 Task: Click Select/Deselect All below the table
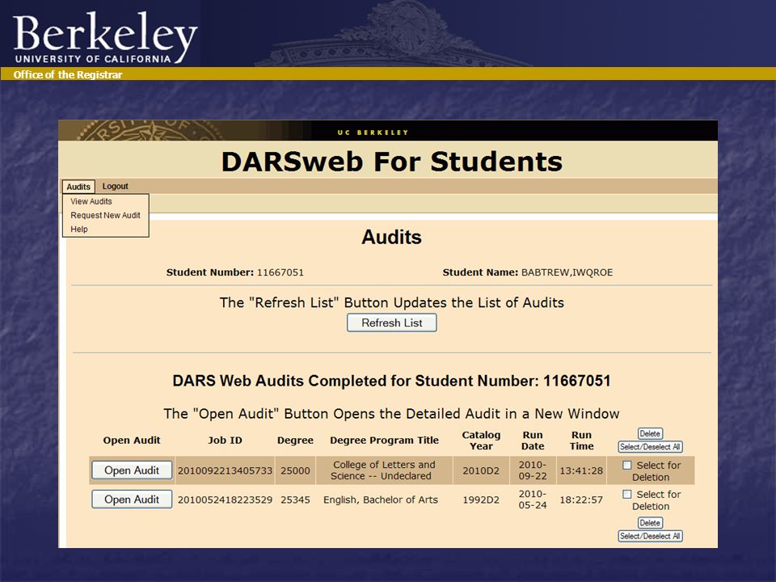coord(650,536)
